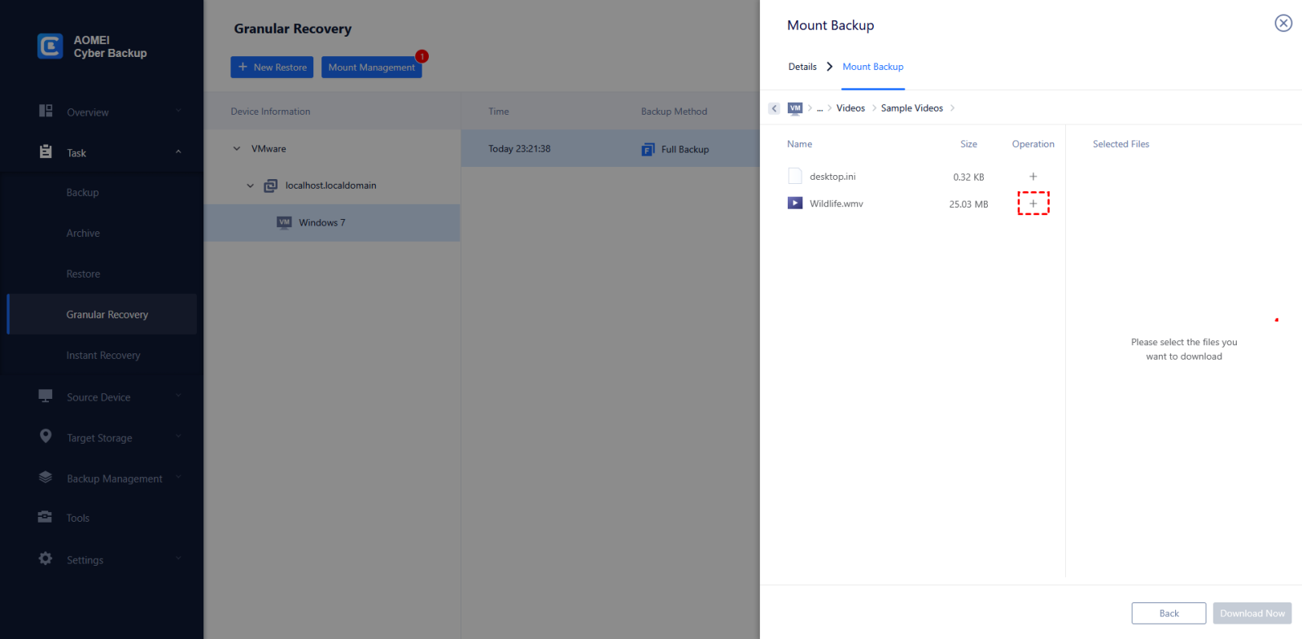Click the notification badge on Mount Management
The image size is (1302, 639).
[422, 56]
